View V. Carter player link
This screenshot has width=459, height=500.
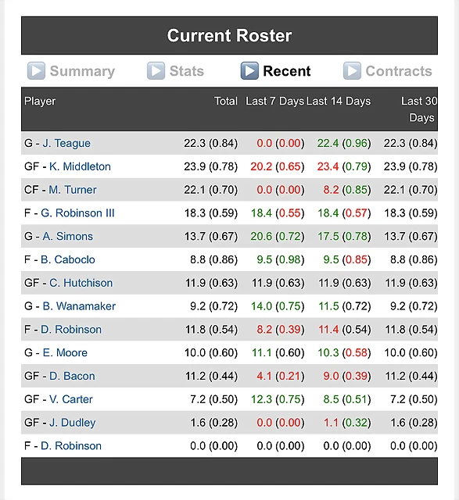pyautogui.click(x=71, y=399)
